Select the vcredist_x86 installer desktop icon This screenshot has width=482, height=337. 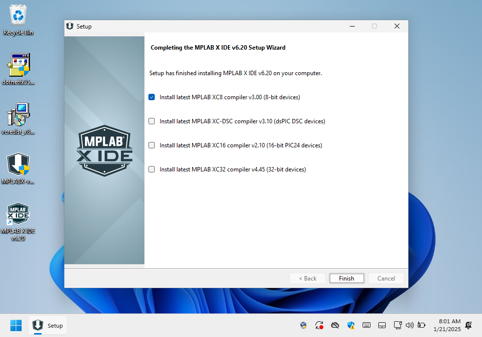click(18, 119)
